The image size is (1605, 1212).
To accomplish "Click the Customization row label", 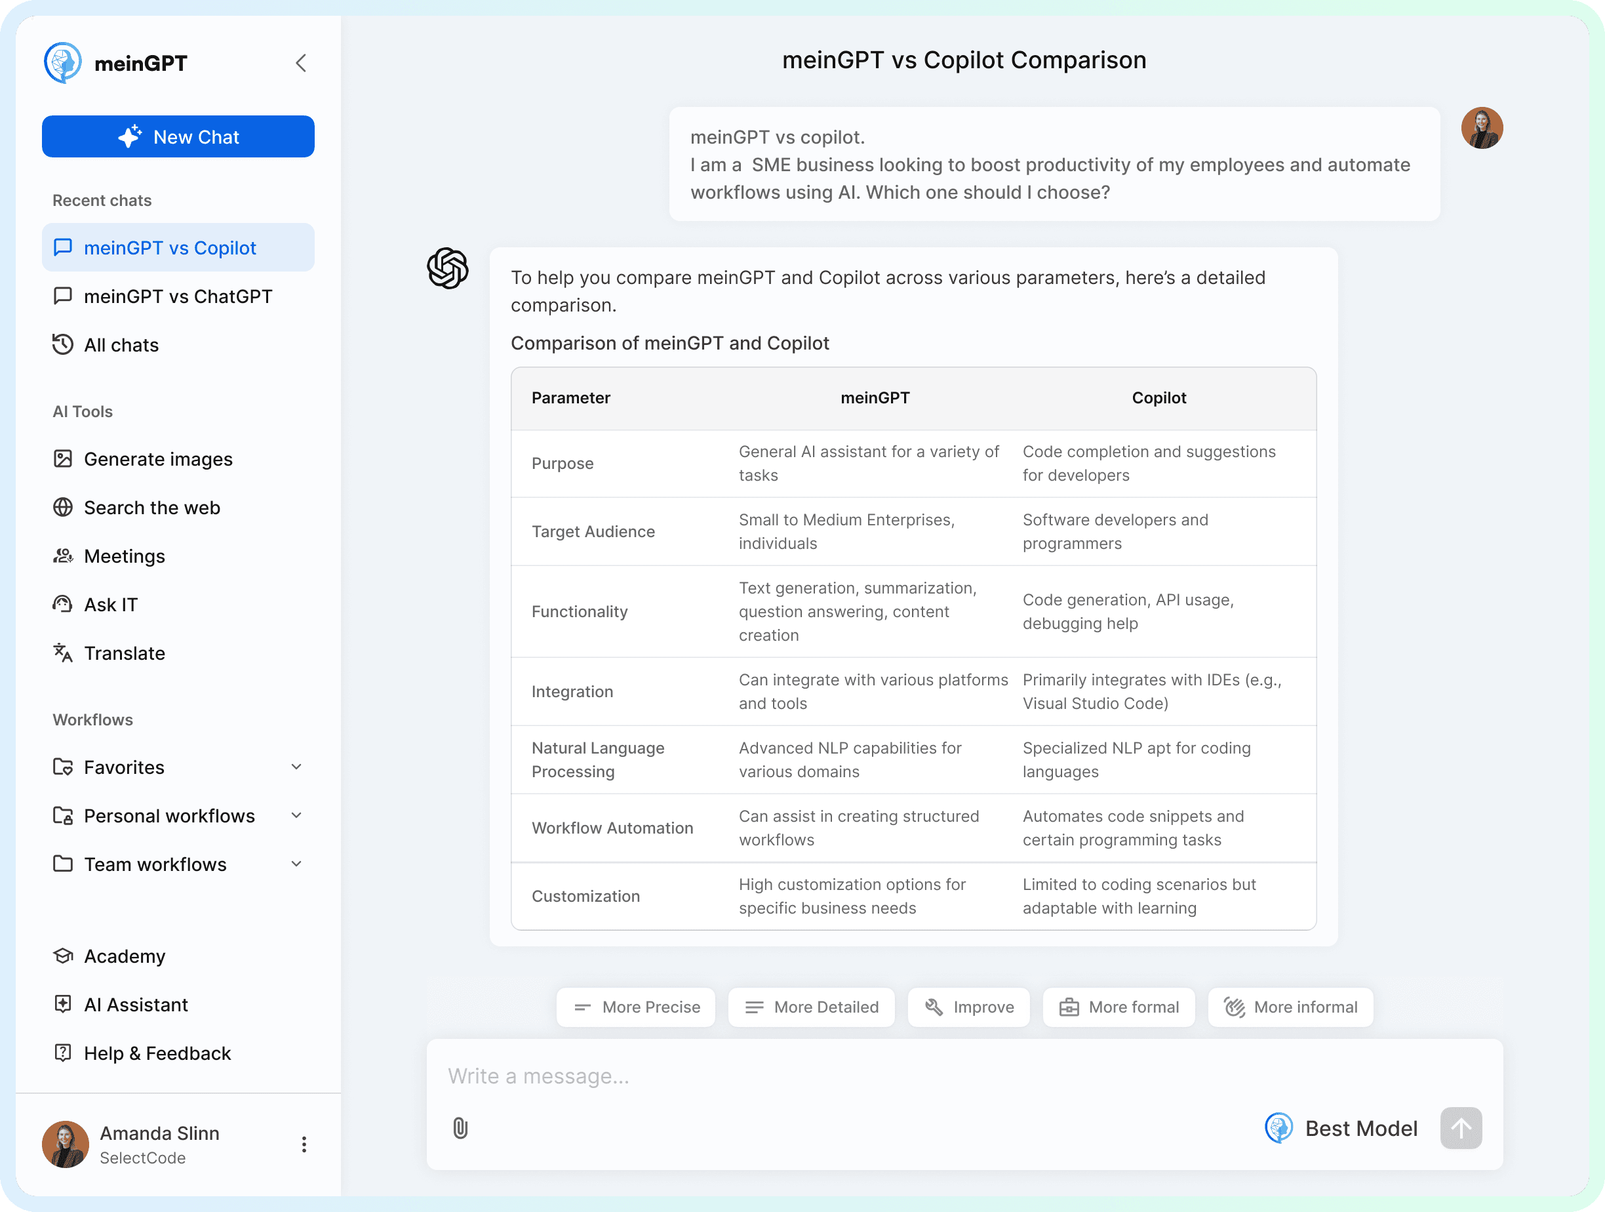I will 585,897.
